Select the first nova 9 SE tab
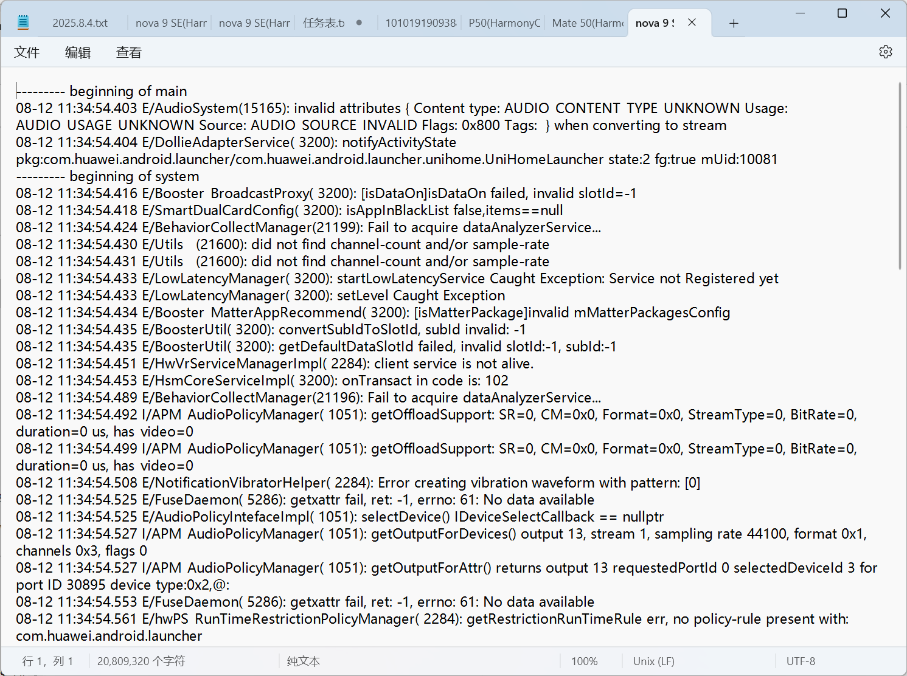This screenshot has height=676, width=907. 170,22
